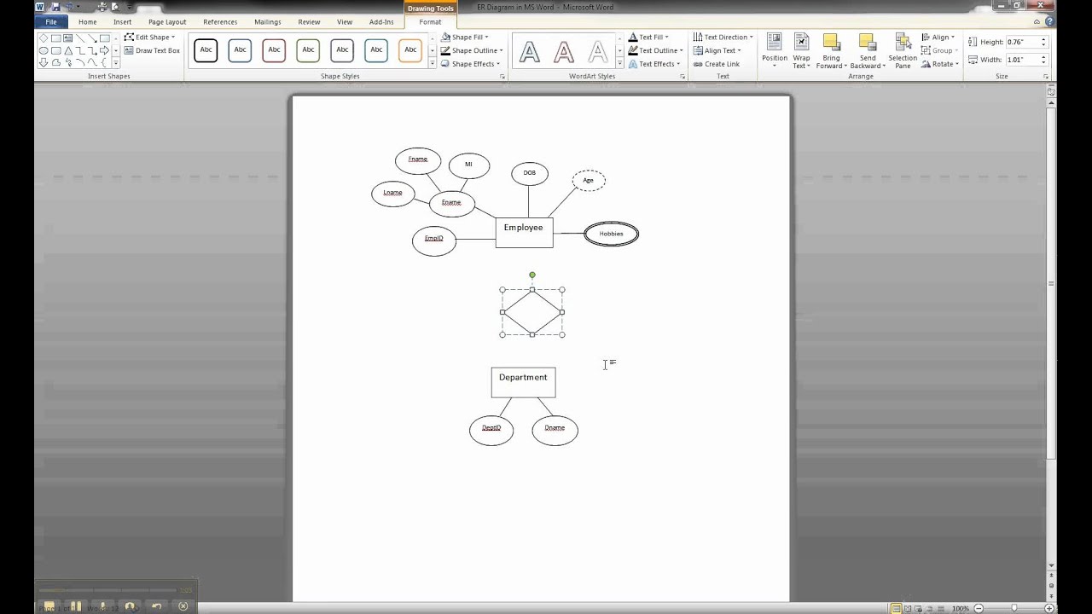Open the Text Outline menu

655,50
